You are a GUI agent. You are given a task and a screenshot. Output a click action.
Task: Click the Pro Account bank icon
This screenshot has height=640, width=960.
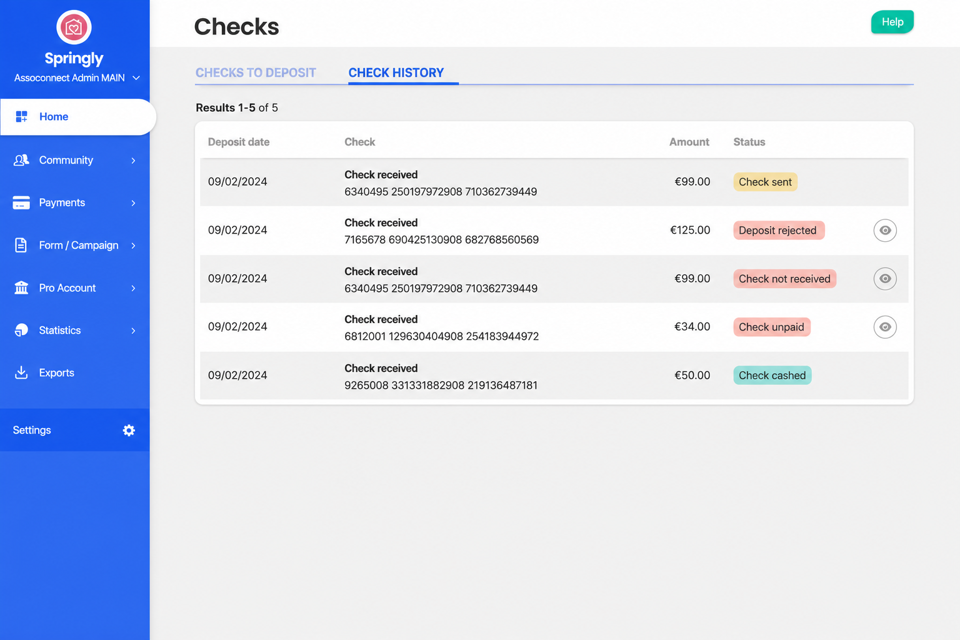tap(21, 287)
